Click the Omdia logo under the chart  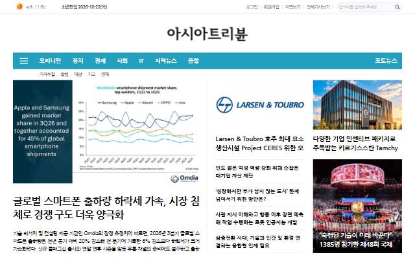pos(184,179)
